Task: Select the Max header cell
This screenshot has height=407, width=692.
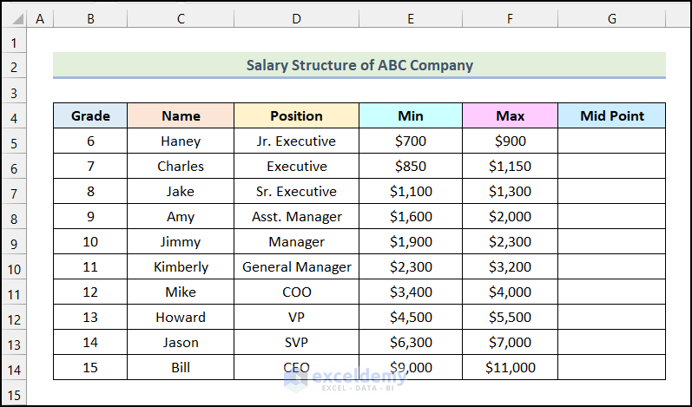Action: click(510, 116)
